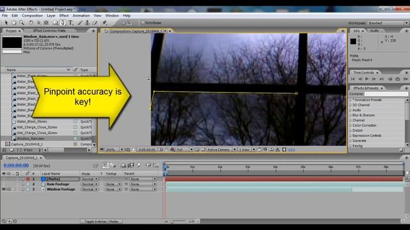Toggle audio mute in Time Controls
This screenshot has width=410, height=230.
coord(390,79)
